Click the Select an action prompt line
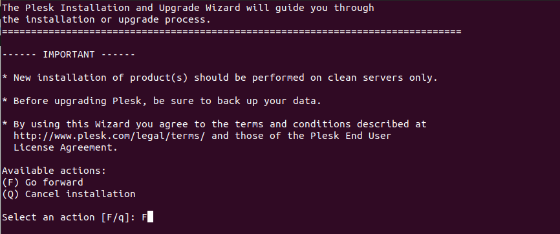 coord(78,217)
